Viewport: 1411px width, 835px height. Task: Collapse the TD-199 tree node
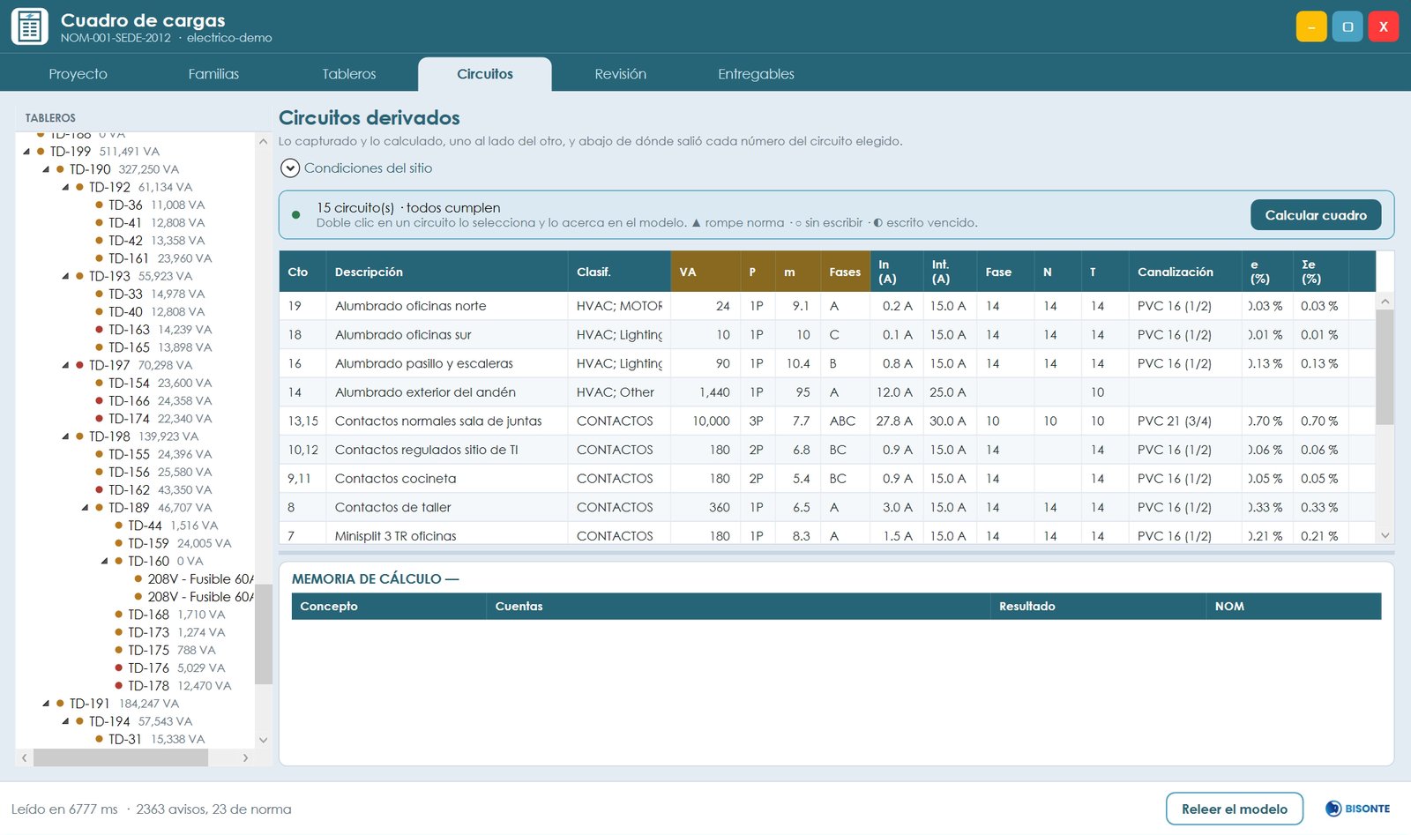[26, 152]
